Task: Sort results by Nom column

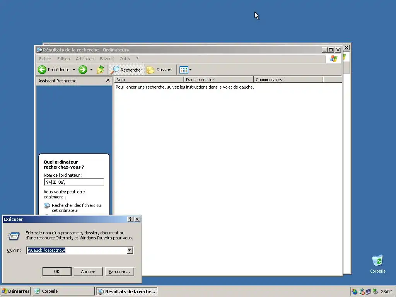Action: 149,80
